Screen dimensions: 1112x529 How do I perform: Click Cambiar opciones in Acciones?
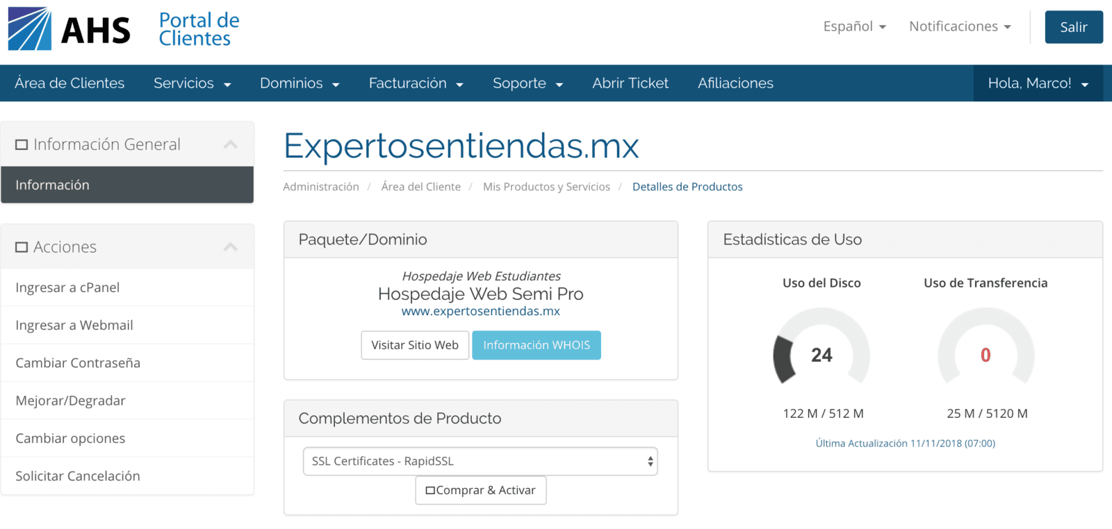127,438
